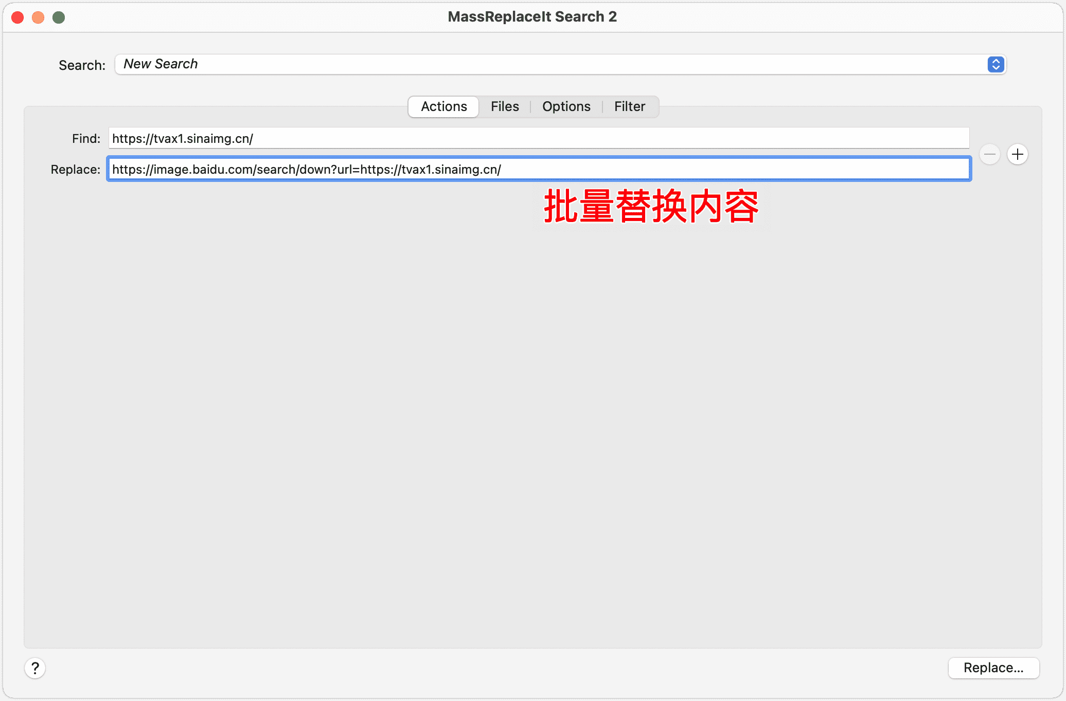Viewport: 1066px width, 701px height.
Task: Click the Replace: label beside the field
Action: (75, 169)
